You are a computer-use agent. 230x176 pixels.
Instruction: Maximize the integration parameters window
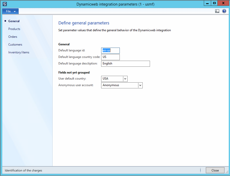214,3
